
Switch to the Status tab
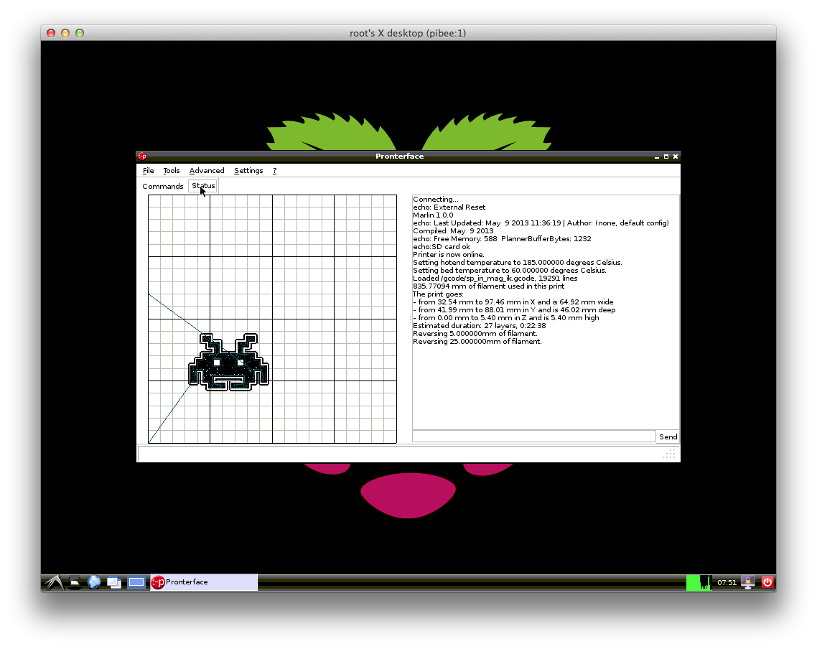[203, 186]
